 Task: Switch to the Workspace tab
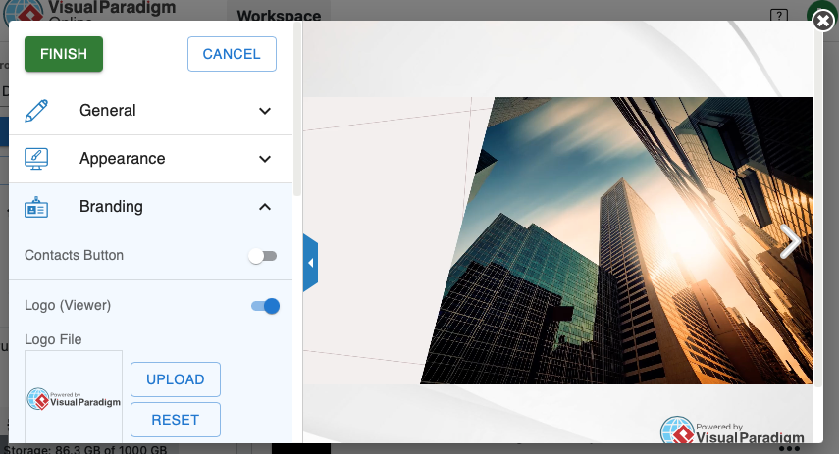tap(279, 17)
